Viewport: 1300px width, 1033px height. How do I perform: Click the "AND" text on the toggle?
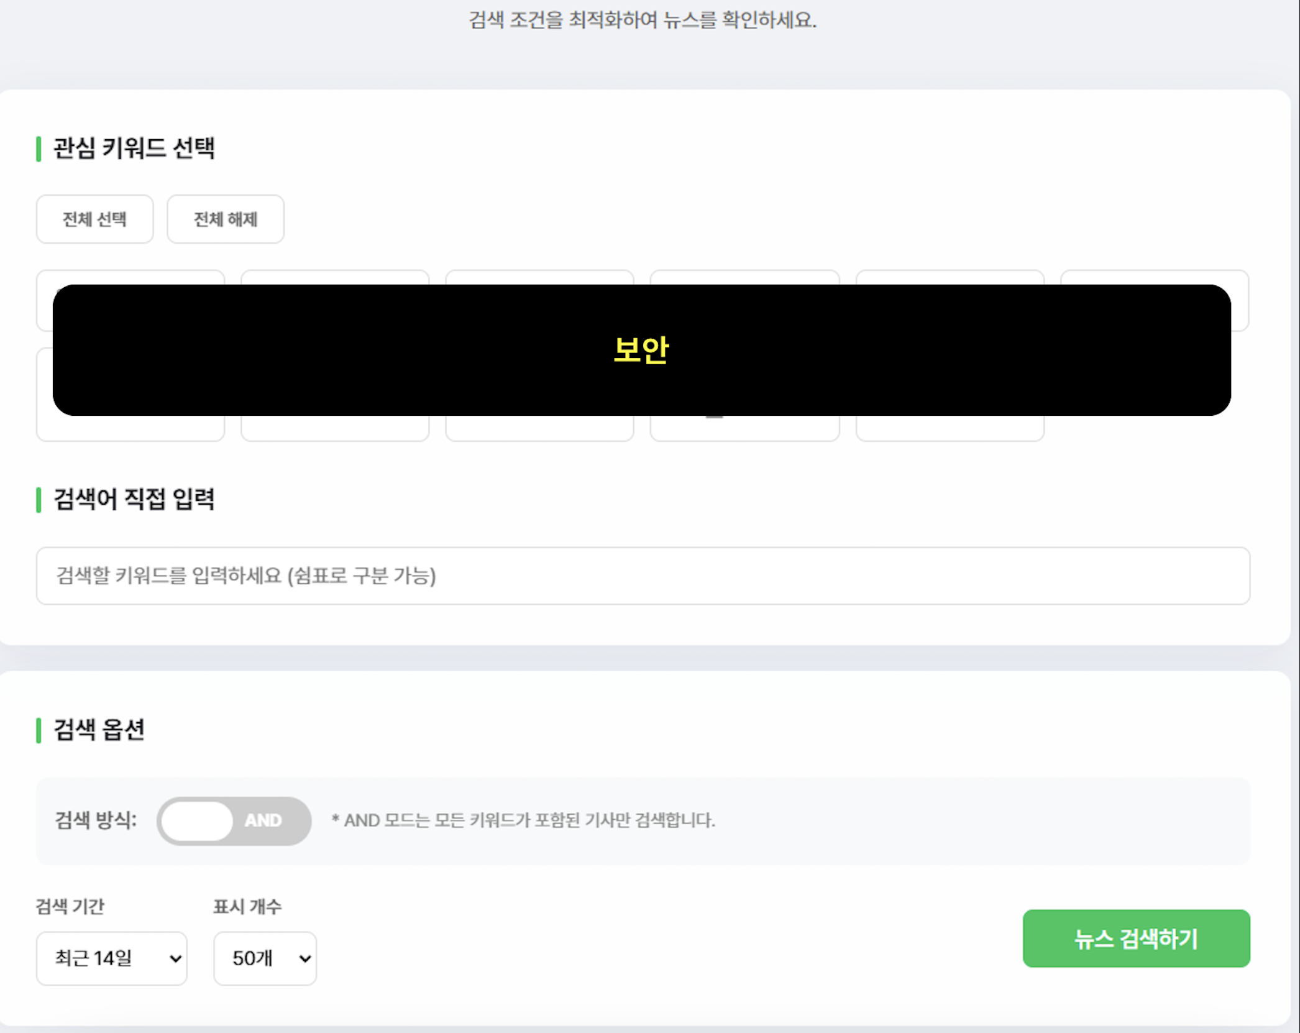click(x=263, y=820)
